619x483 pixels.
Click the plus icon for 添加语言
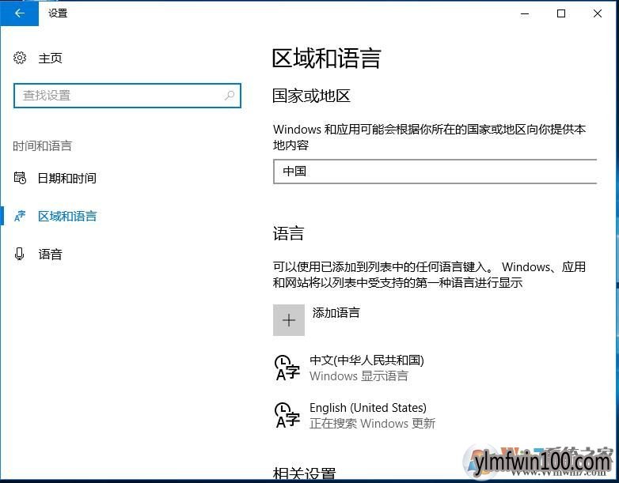click(x=289, y=320)
